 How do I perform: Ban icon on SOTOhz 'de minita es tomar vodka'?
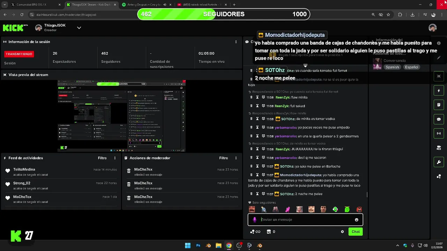coord(264,119)
